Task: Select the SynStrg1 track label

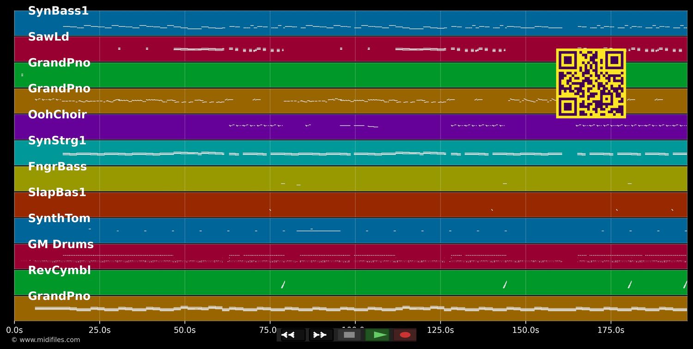Action: [57, 140]
